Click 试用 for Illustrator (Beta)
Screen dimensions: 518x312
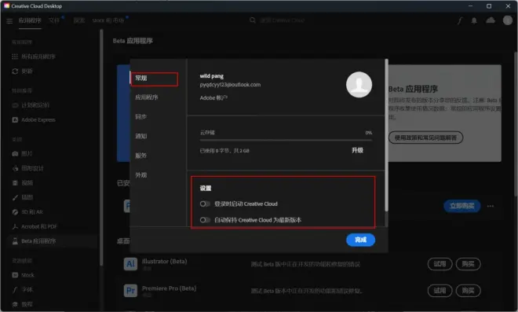point(440,264)
